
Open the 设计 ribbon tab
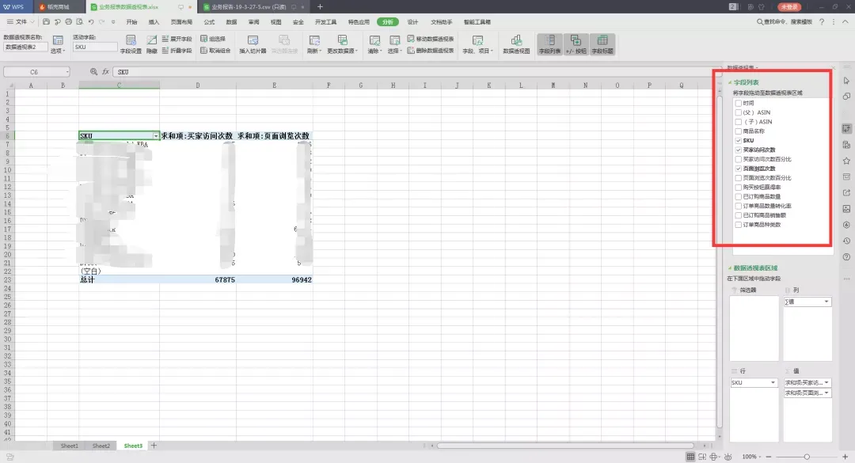pos(412,22)
